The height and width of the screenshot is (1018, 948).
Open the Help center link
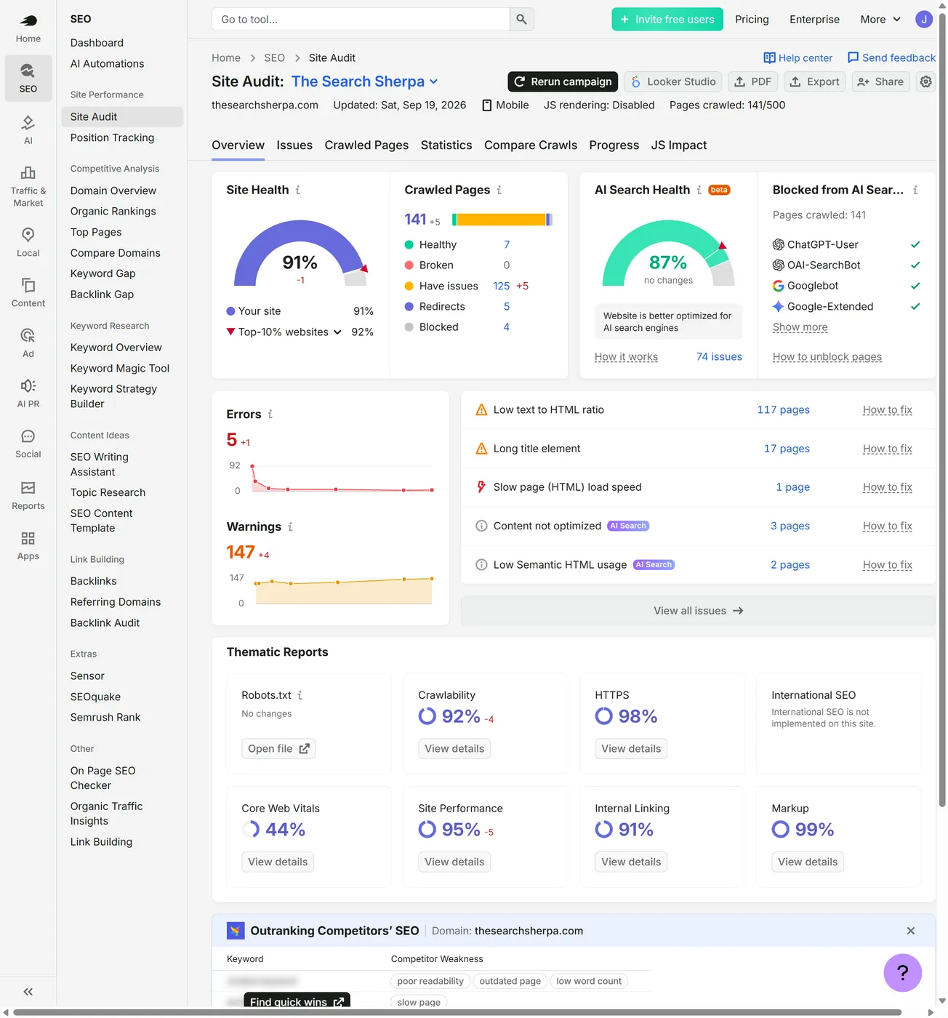tap(798, 58)
